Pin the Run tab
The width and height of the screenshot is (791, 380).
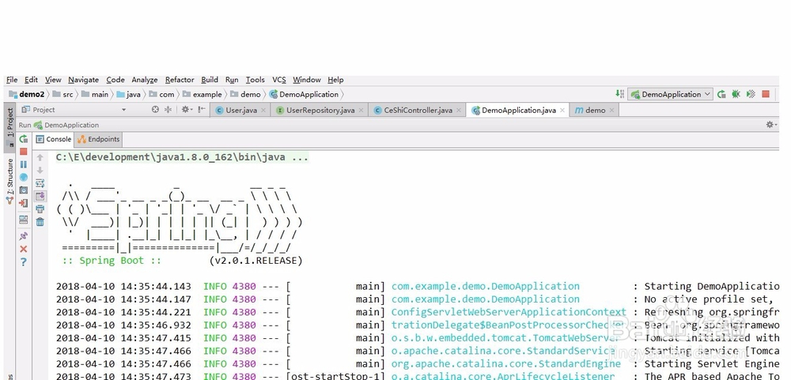23,236
